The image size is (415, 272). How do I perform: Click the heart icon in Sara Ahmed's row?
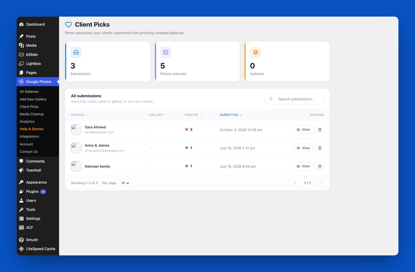point(187,130)
